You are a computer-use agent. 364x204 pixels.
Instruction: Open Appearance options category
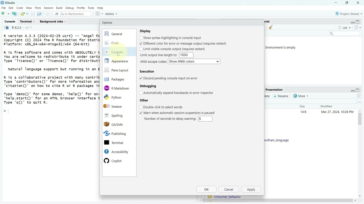[x=119, y=61]
